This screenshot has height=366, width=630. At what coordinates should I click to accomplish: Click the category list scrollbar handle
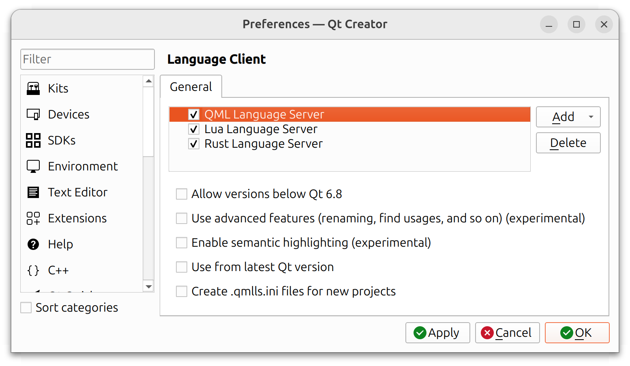pos(149,122)
